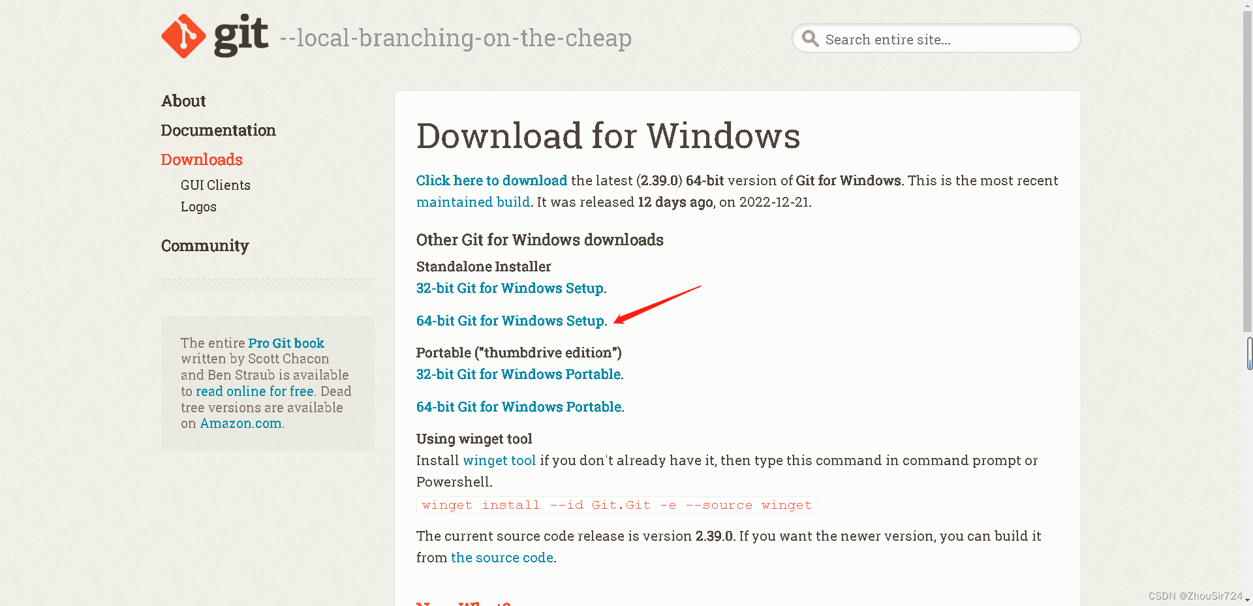Image resolution: width=1253 pixels, height=606 pixels.
Task: Click the 'read online for free' link
Action: (x=255, y=391)
